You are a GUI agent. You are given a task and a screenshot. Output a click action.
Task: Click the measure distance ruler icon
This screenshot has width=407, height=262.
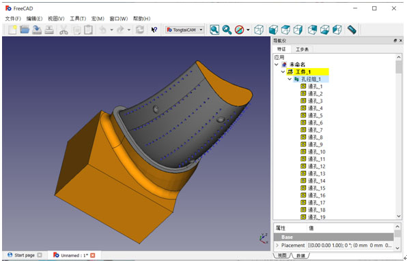coord(352,30)
